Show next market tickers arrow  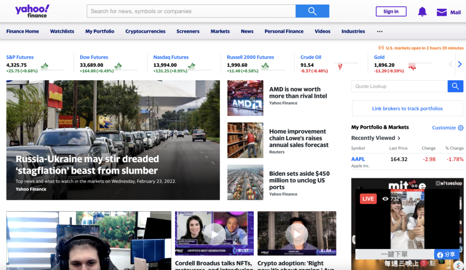[460, 64]
